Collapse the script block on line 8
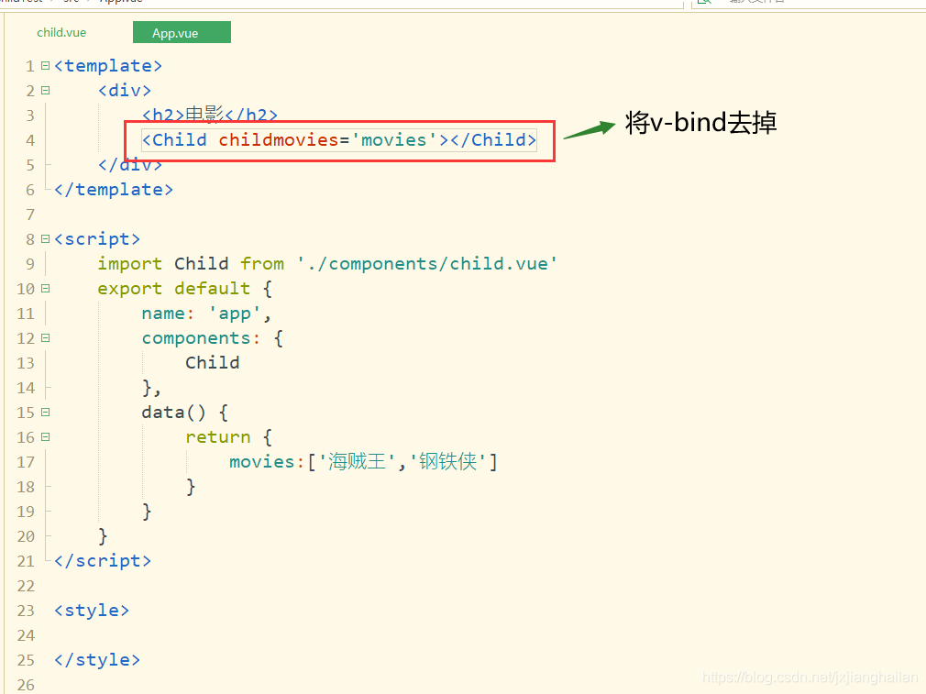Viewport: 926px width, 694px height. pos(46,239)
